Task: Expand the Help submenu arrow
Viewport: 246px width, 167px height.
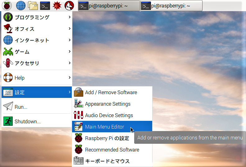Action: pos(70,77)
